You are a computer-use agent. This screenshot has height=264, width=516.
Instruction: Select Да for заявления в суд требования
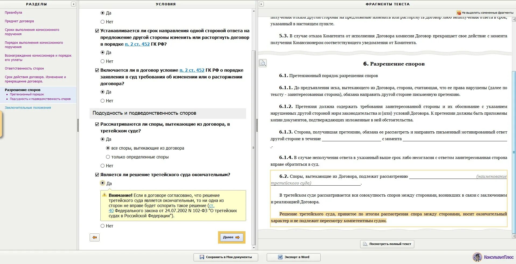pyautogui.click(x=103, y=92)
